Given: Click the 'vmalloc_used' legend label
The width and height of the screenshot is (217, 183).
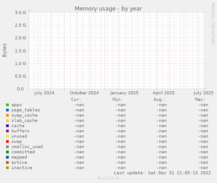Looking at the screenshot, I should tap(27, 147).
